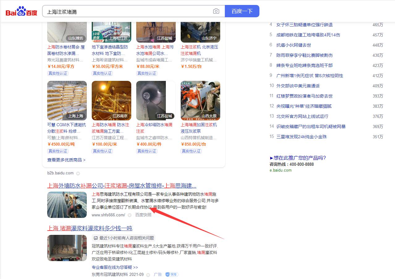395x279 pixels.
Task: Click 真实性认证 badge under ¥850.00 product
Action: (191, 151)
